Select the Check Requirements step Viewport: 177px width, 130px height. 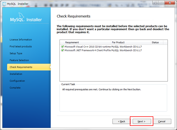(x=29, y=67)
